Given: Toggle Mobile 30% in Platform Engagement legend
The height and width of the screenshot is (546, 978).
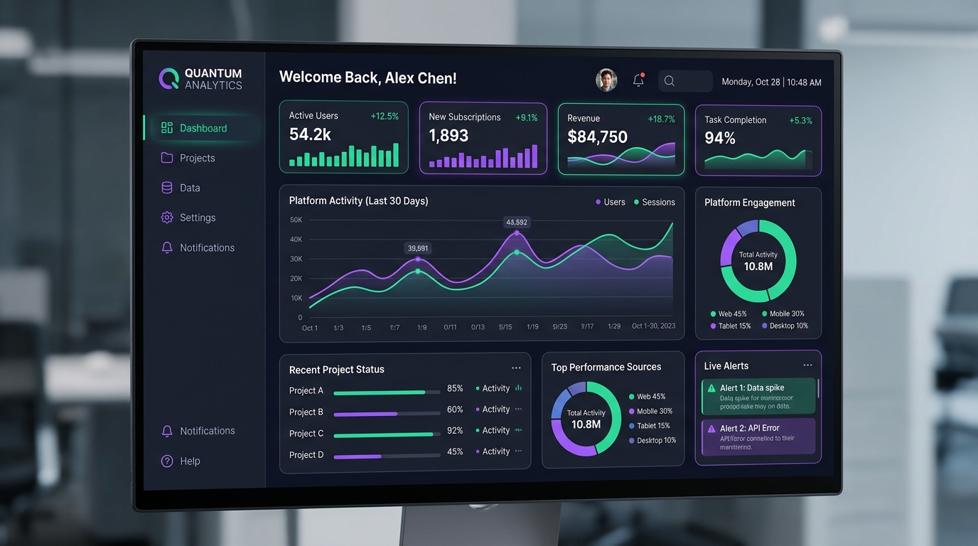Looking at the screenshot, I should (x=783, y=314).
